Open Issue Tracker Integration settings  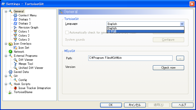click(35, 88)
